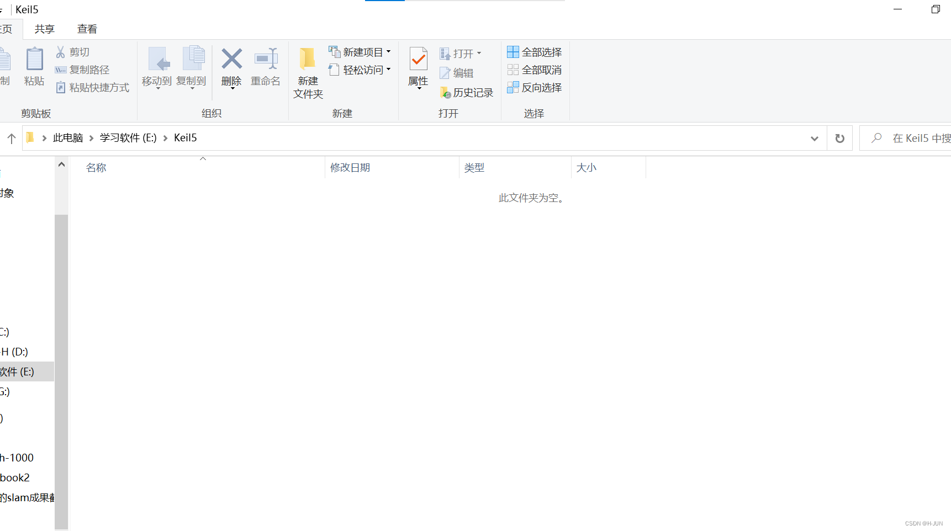The height and width of the screenshot is (531, 951).
Task: Select the (D:) drive in navigation pane
Action: pos(14,352)
